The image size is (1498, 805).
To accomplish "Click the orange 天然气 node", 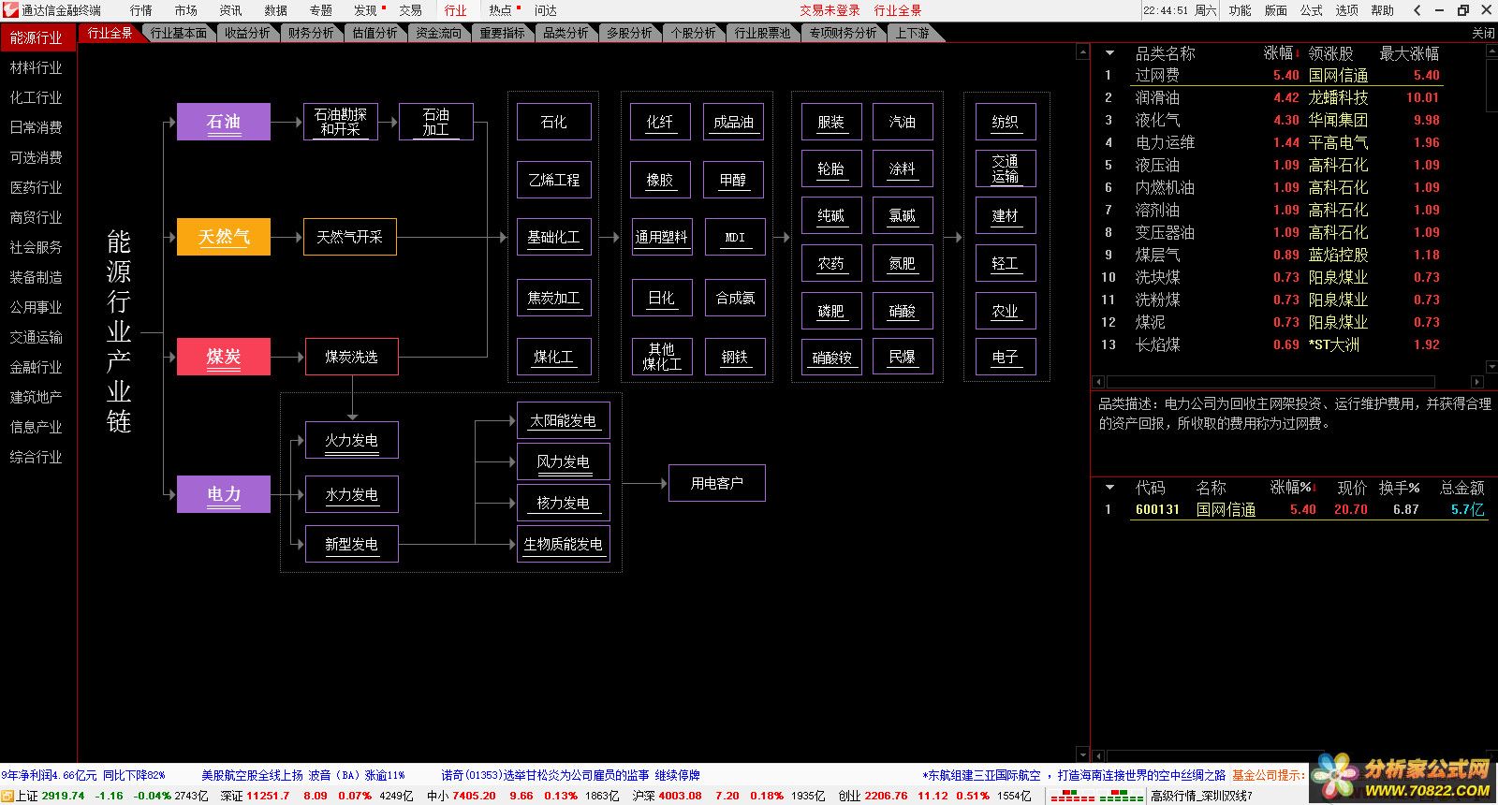I will pos(223,237).
